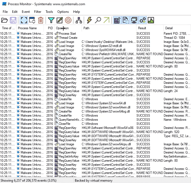Viewport: 191px width, 183px height.
Task: Click the Jump To lightning bolt icon
Action: tap(89, 20)
